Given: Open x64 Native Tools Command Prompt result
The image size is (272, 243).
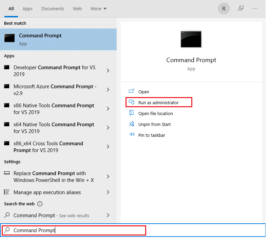Looking at the screenshot, I should click(54, 128).
